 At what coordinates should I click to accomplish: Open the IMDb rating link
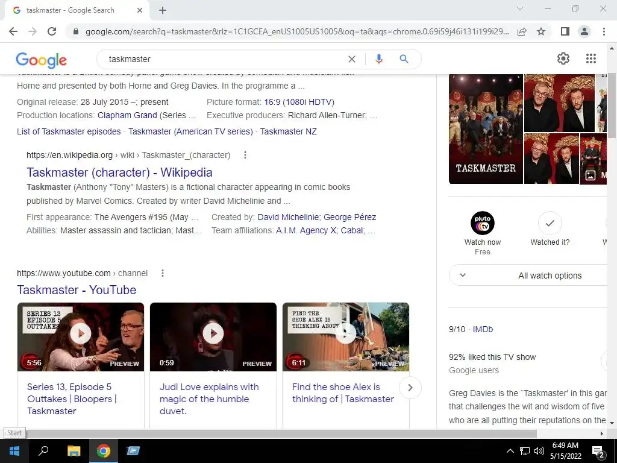(483, 330)
